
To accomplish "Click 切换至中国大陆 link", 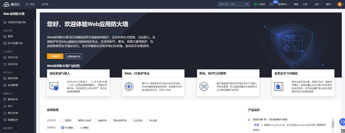I will coord(16,22).
